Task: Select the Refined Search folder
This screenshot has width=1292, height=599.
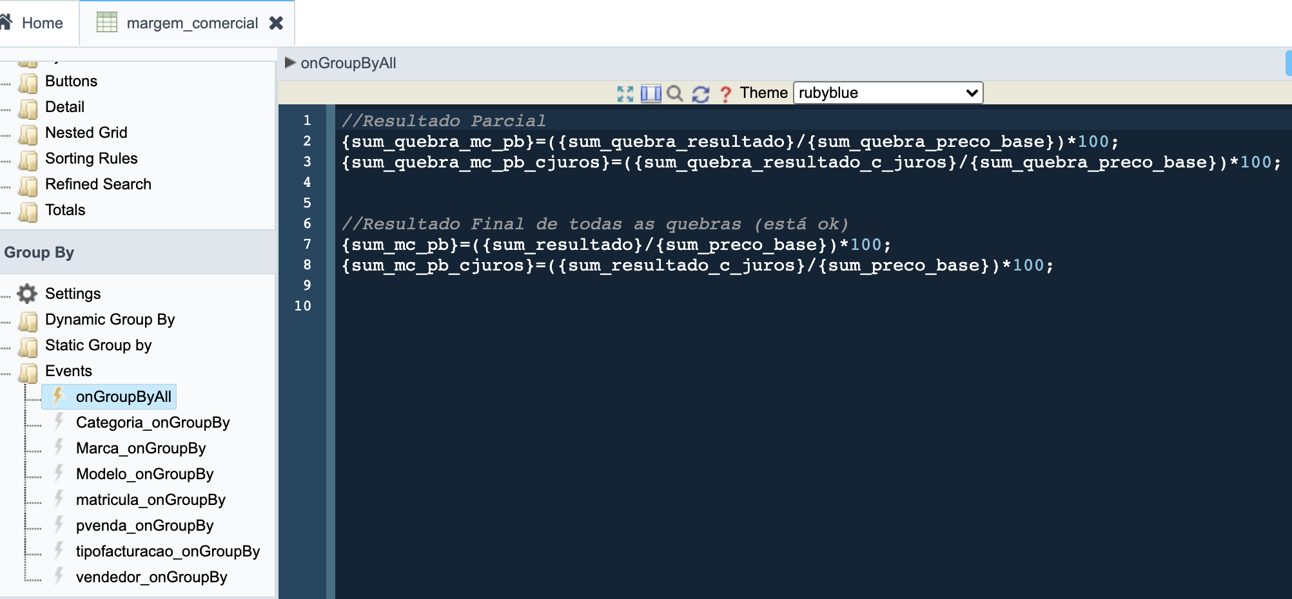Action: coord(98,184)
